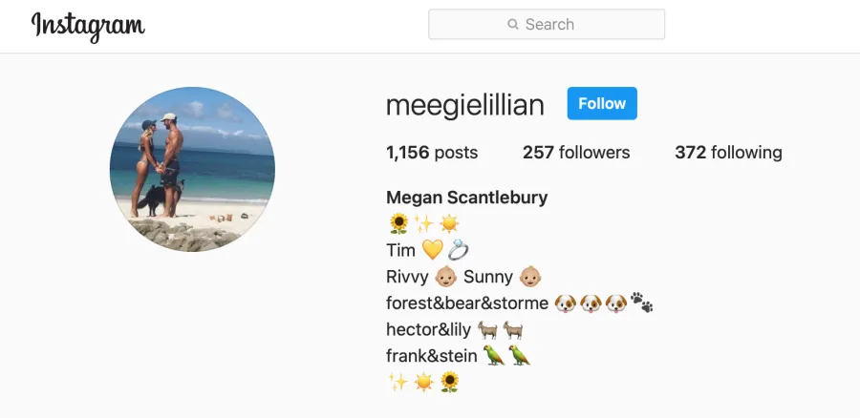The width and height of the screenshot is (860, 418).
Task: Click the baby emoji after Rivvy
Action: pyautogui.click(x=445, y=277)
